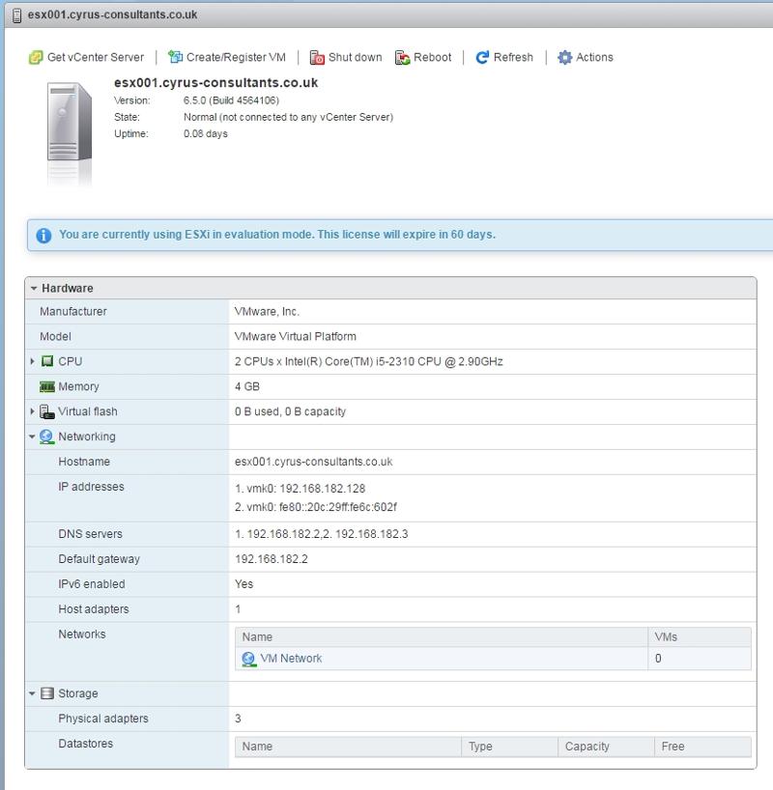Select the evaluation mode license message

tap(277, 235)
